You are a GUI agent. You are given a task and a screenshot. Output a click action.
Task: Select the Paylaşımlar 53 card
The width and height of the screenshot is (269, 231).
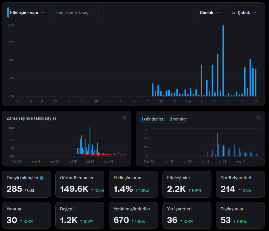(240, 215)
